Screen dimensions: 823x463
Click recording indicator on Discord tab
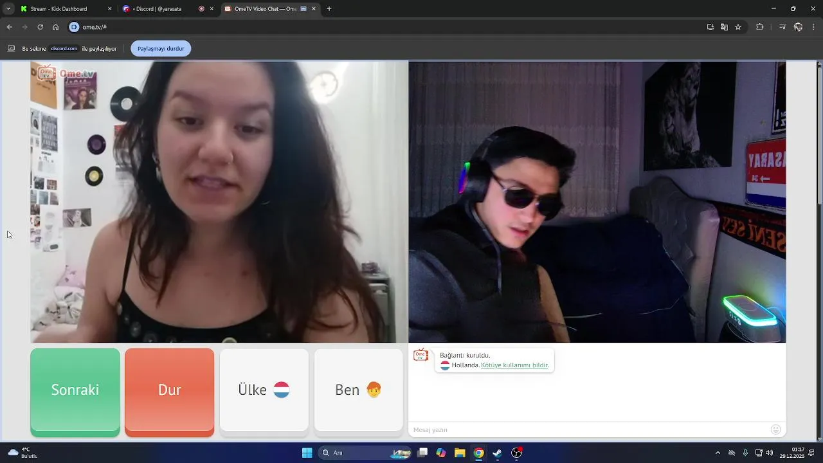pyautogui.click(x=201, y=9)
